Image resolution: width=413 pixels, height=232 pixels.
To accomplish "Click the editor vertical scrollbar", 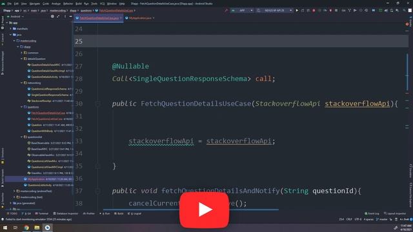I will pyautogui.click(x=407, y=72).
